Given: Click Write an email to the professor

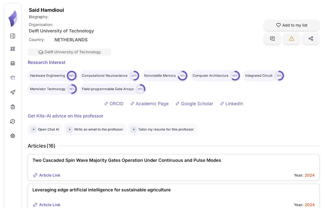Looking at the screenshot, I should [x=95, y=129].
